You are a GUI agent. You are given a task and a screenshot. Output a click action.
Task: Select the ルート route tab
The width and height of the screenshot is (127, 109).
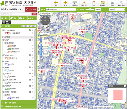tap(32, 18)
